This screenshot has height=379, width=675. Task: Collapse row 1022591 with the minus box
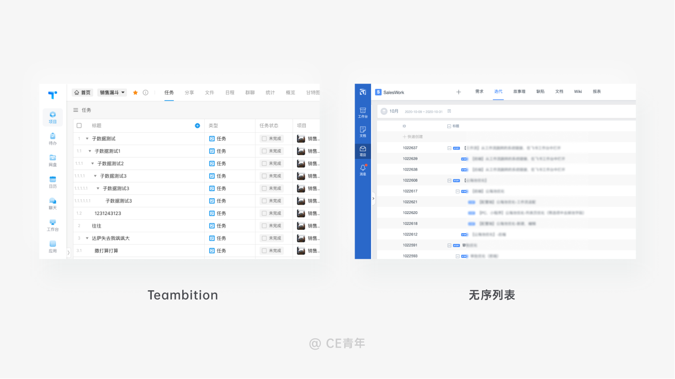pyautogui.click(x=449, y=245)
